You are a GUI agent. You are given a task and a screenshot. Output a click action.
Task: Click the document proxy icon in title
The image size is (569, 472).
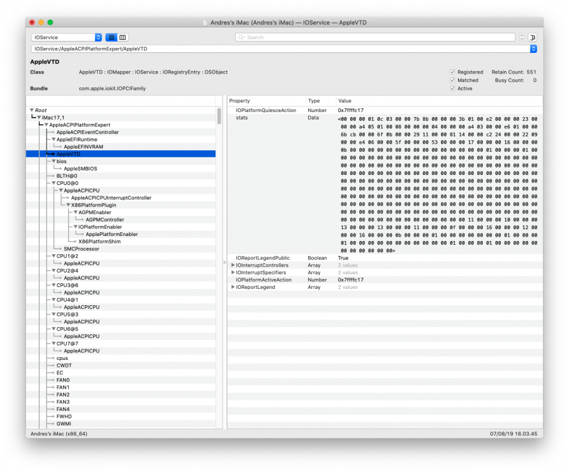(x=205, y=23)
